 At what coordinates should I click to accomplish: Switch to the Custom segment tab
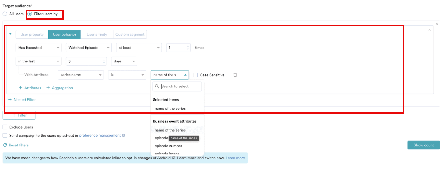[130, 35]
